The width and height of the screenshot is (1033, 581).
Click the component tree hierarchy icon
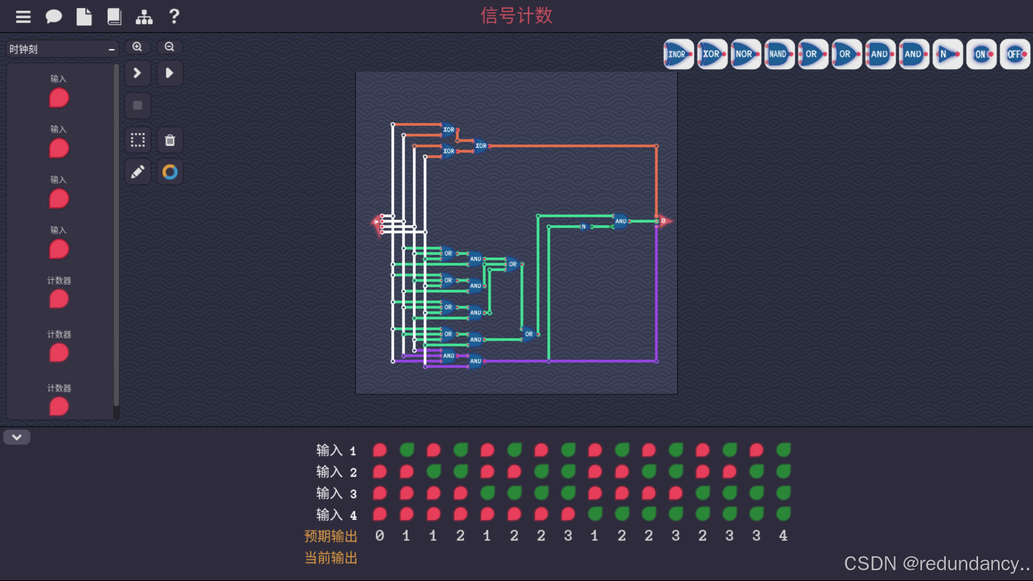(x=144, y=17)
